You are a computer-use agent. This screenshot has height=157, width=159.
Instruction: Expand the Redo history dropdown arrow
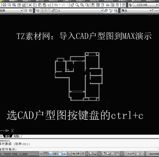click(x=67, y=5)
